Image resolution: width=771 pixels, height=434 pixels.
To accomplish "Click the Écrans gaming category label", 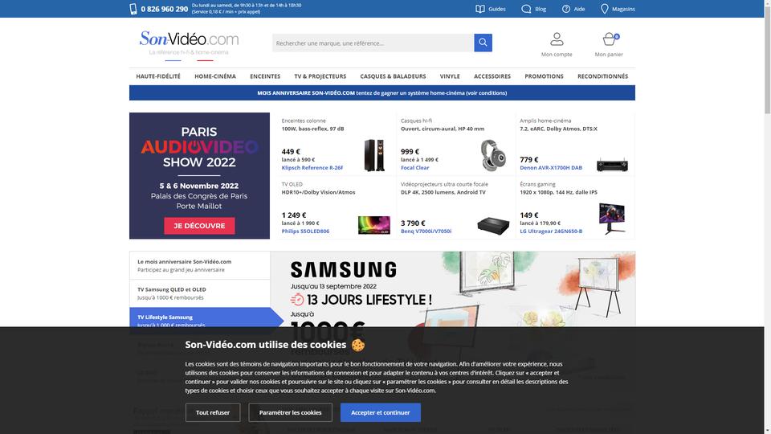I will (537, 184).
